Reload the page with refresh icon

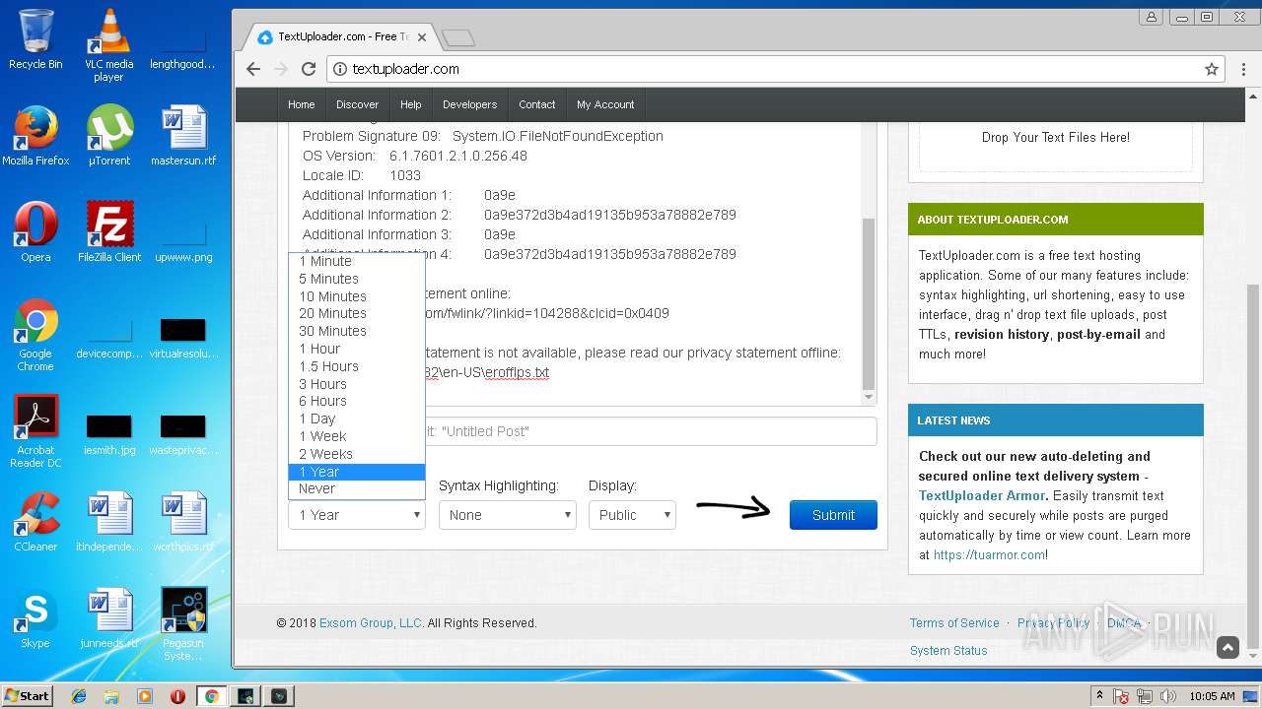[x=309, y=69]
